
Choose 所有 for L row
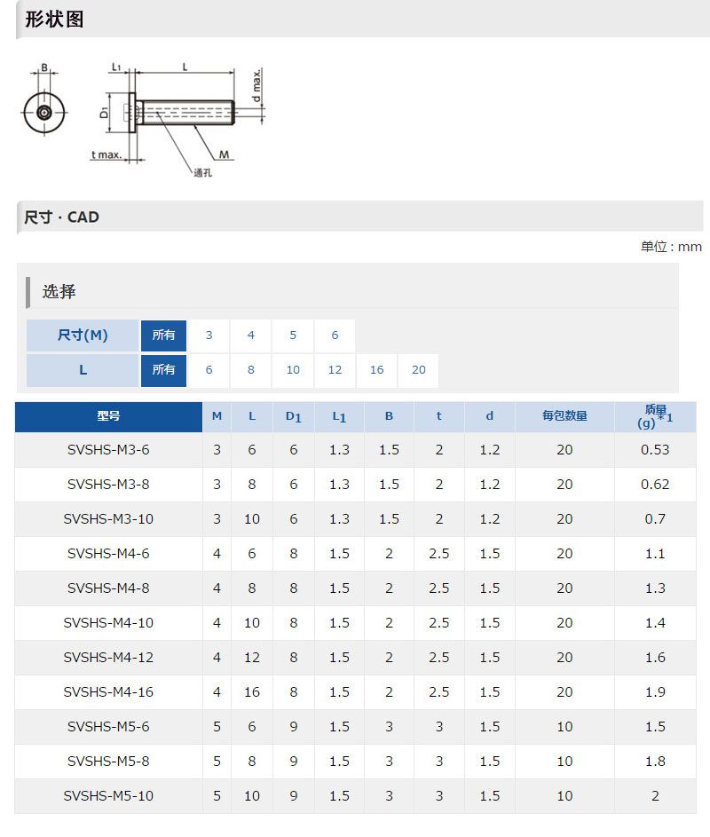[x=163, y=370]
